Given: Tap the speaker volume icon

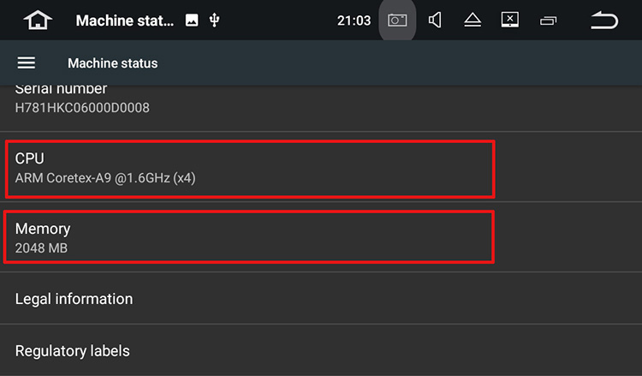Looking at the screenshot, I should (x=435, y=21).
